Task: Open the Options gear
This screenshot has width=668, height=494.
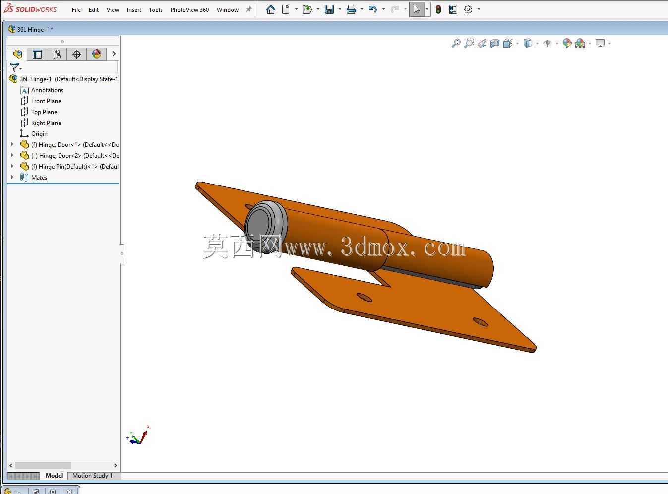Action: tap(468, 9)
